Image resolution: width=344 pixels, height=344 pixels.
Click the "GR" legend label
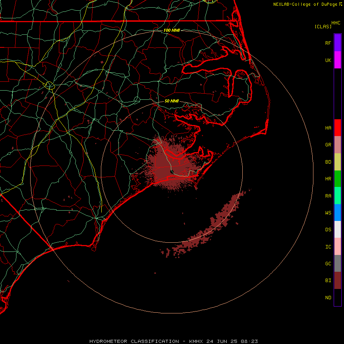[x=328, y=145]
